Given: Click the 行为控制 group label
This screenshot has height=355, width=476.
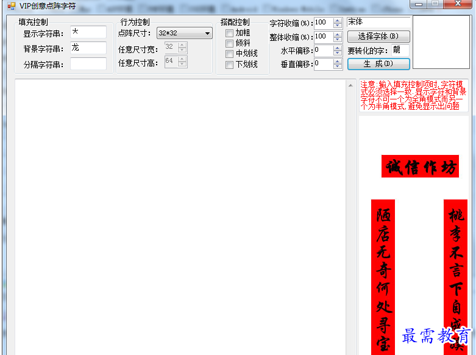Looking at the screenshot, I should pyautogui.click(x=135, y=22).
